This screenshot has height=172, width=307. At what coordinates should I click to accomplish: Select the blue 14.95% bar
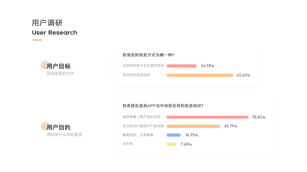point(173,135)
